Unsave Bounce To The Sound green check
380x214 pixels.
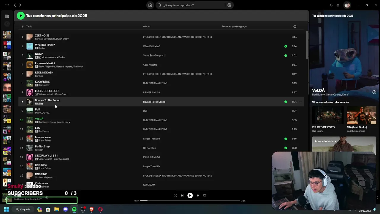(286, 102)
